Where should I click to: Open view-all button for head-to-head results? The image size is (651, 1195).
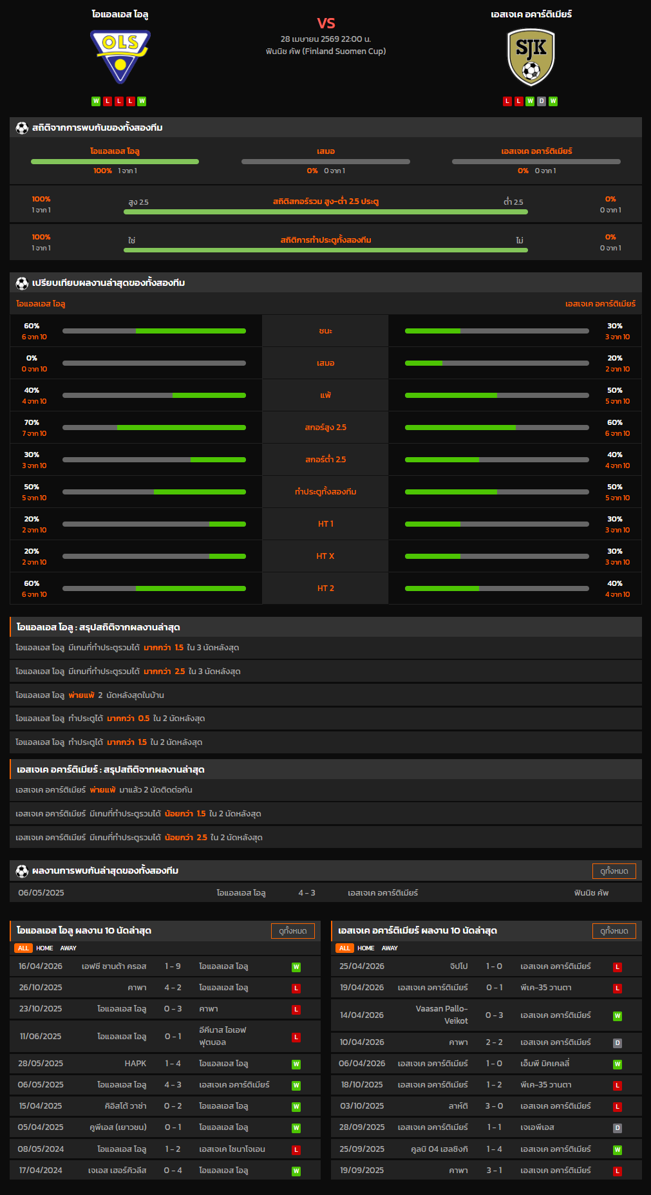(x=614, y=870)
